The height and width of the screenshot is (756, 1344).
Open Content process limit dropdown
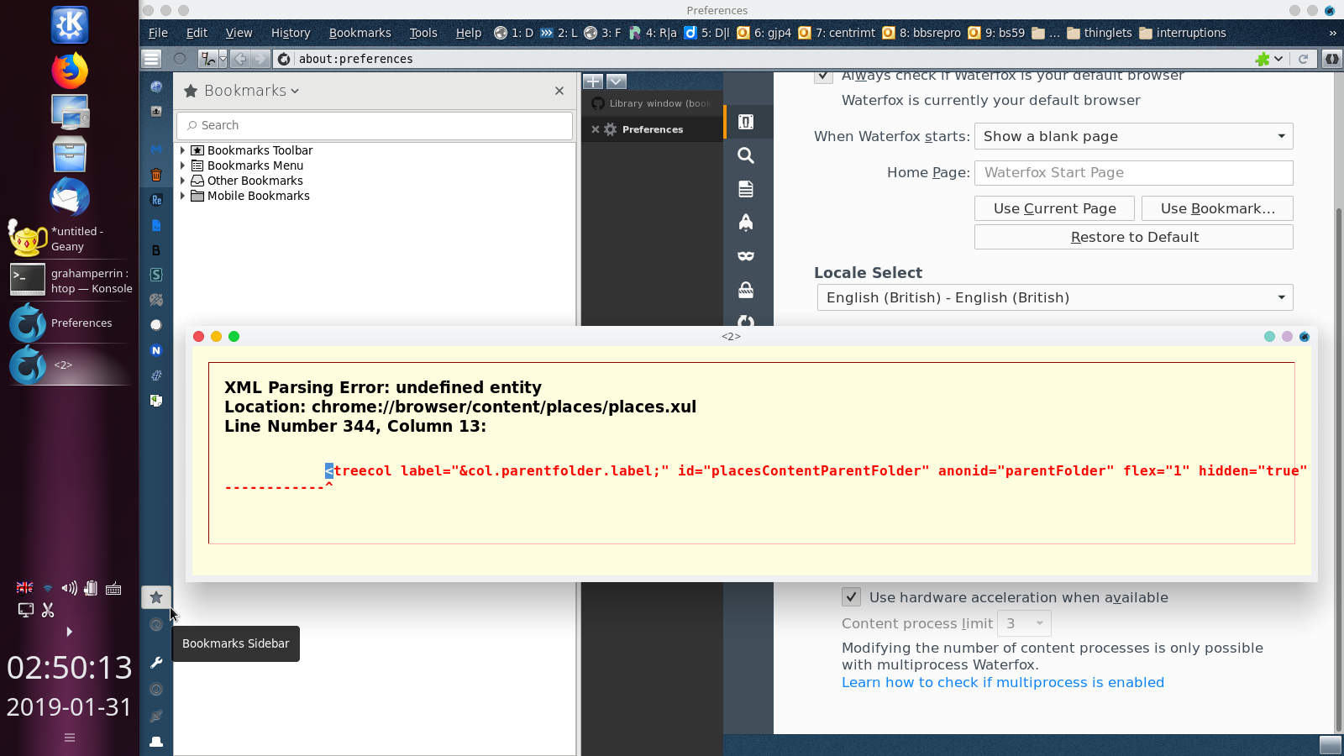pos(1024,623)
